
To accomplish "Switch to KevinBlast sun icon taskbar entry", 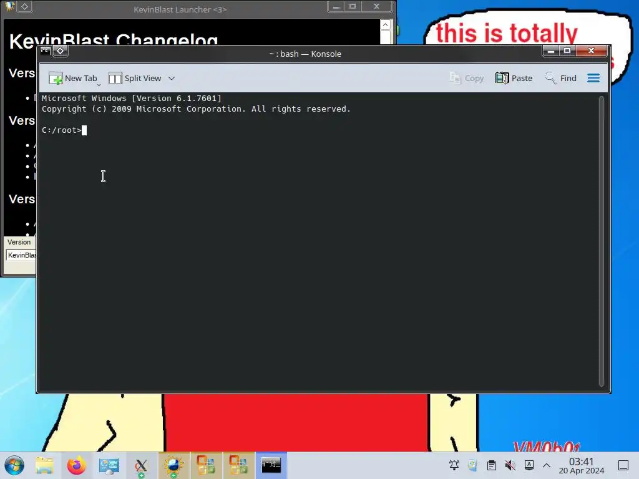I will [x=173, y=465].
